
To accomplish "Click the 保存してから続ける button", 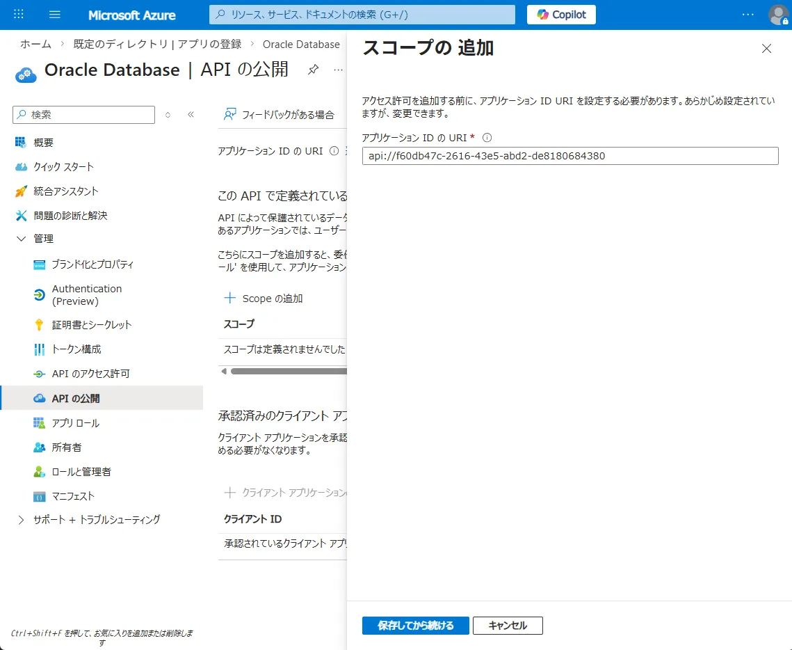I will [415, 625].
